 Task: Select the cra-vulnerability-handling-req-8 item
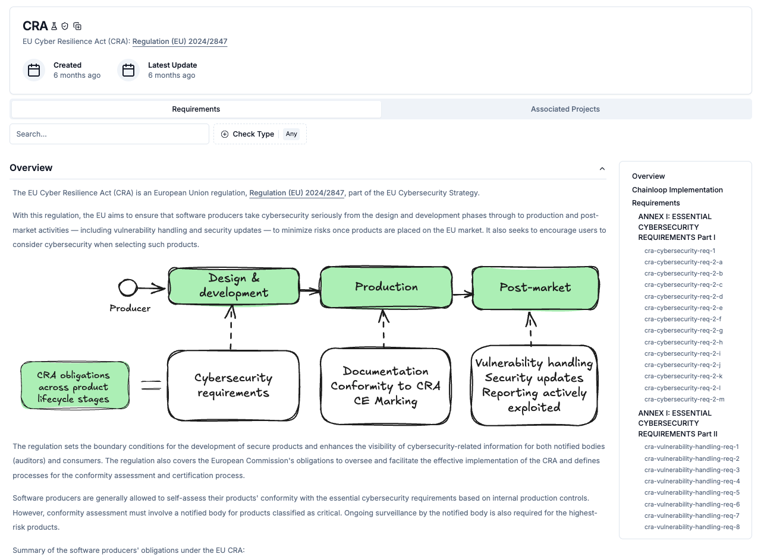tap(691, 527)
